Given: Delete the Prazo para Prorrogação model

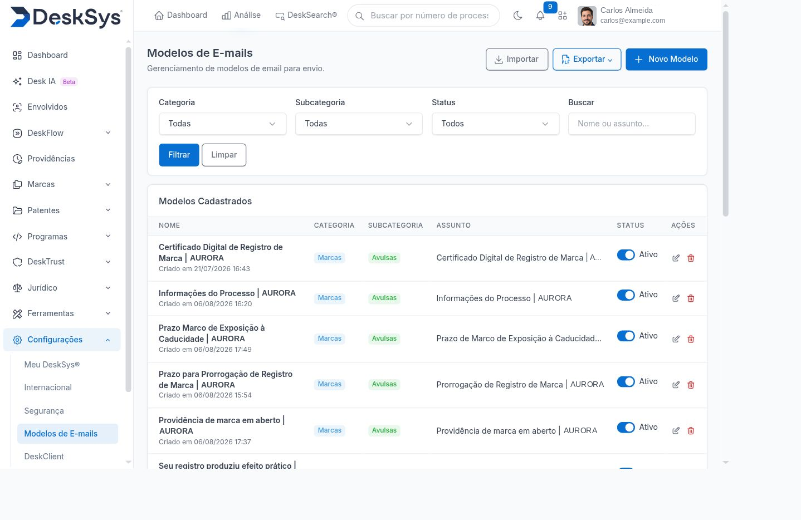Looking at the screenshot, I should coord(691,385).
